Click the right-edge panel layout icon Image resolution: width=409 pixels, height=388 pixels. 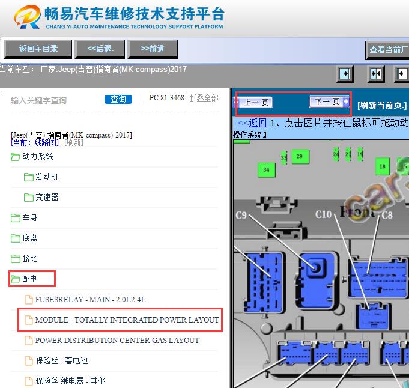(402, 74)
